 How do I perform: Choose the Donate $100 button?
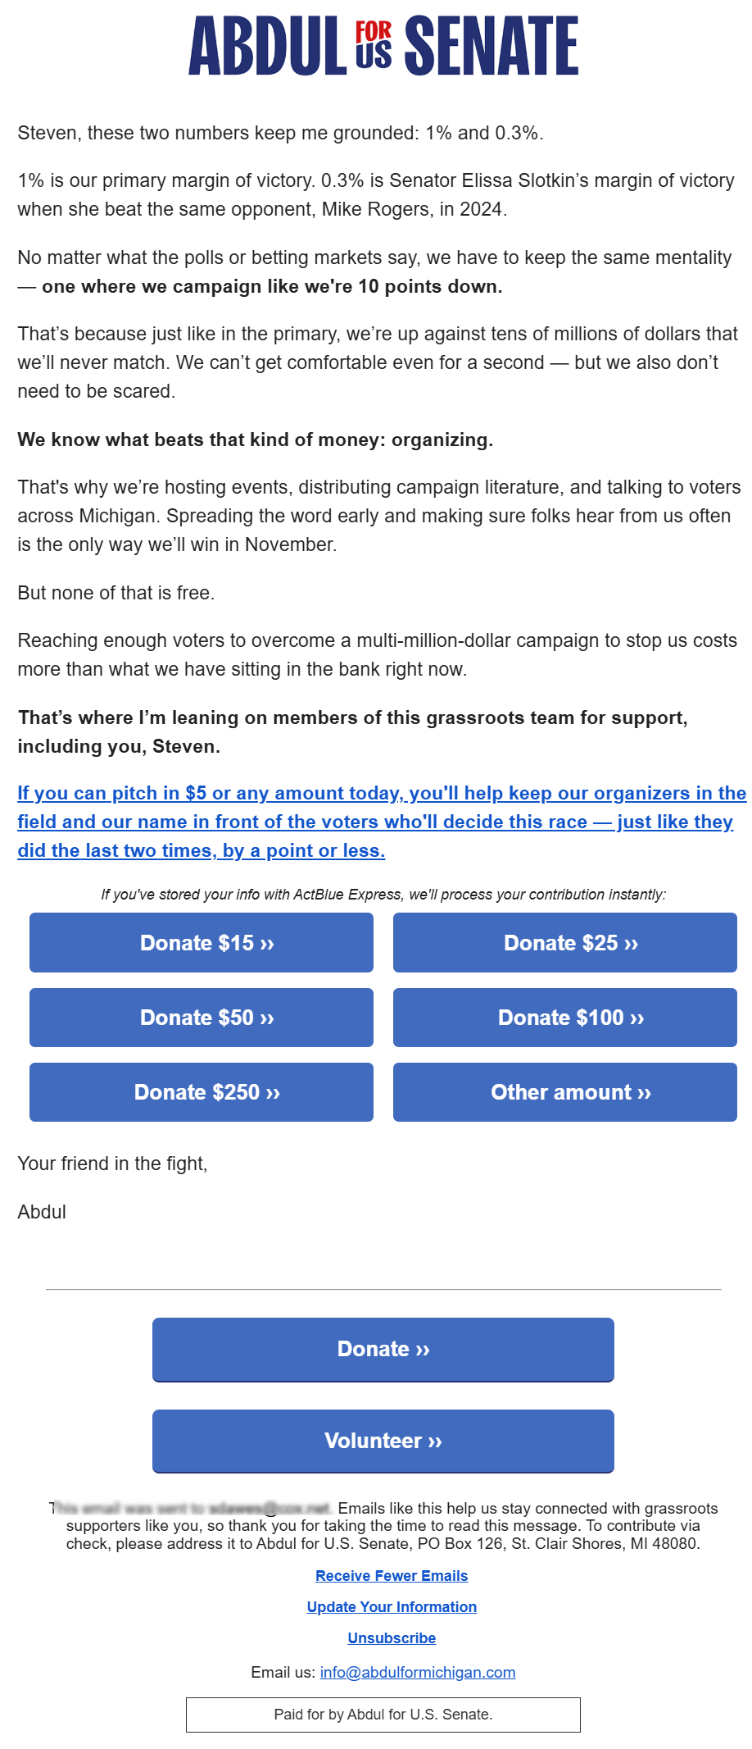point(565,1018)
